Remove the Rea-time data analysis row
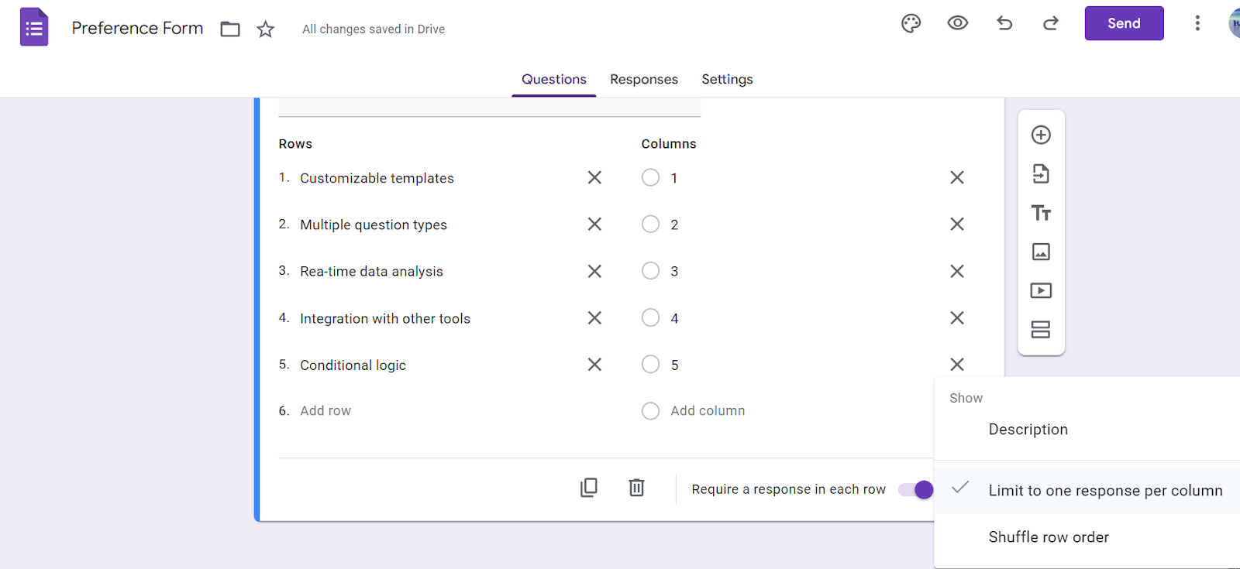Screen dimensions: 1240x569 point(594,271)
